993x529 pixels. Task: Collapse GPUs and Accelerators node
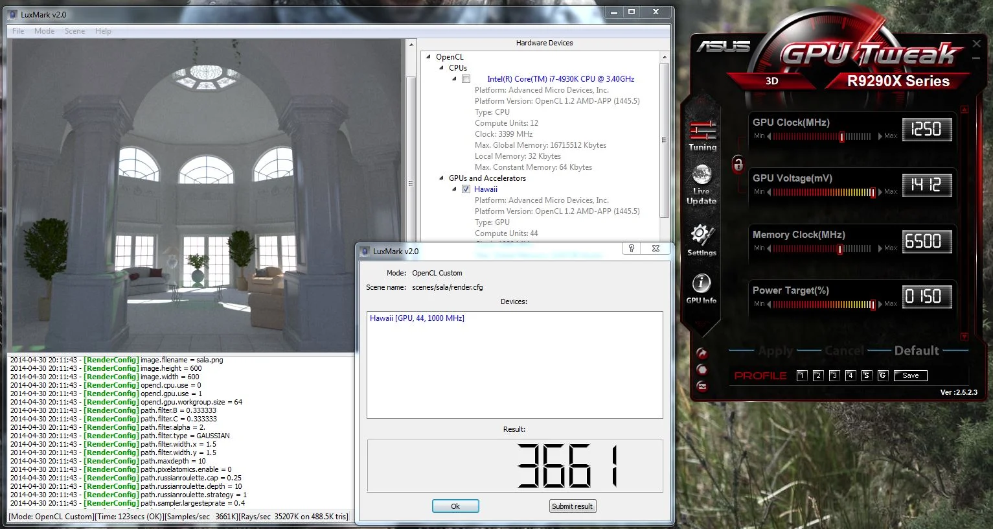442,178
